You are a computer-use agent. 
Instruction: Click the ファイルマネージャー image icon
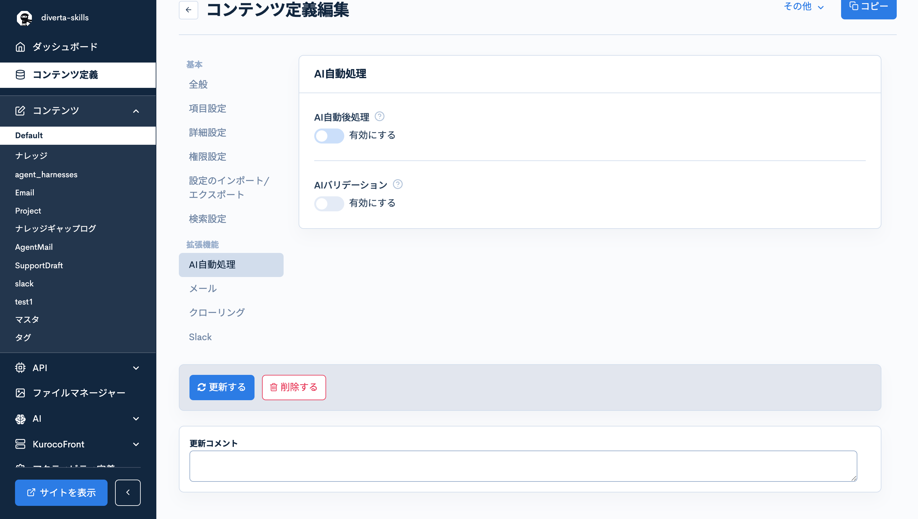20,393
